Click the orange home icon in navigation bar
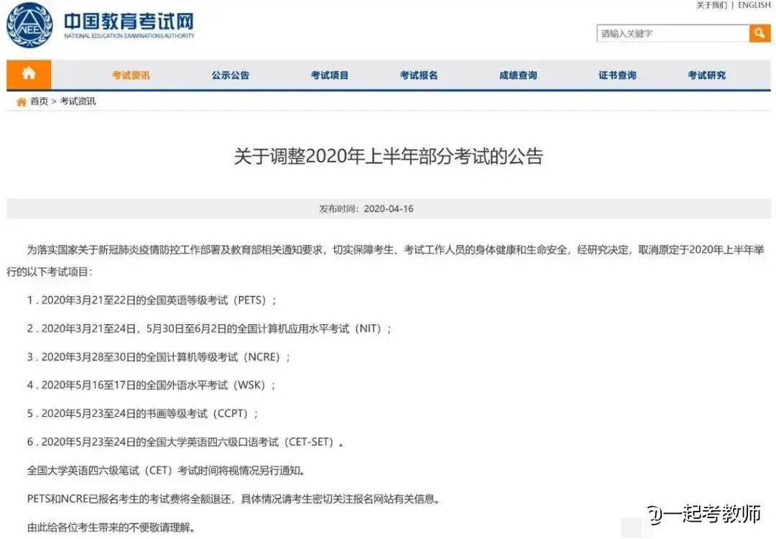This screenshot has width=776, height=539. (29, 74)
